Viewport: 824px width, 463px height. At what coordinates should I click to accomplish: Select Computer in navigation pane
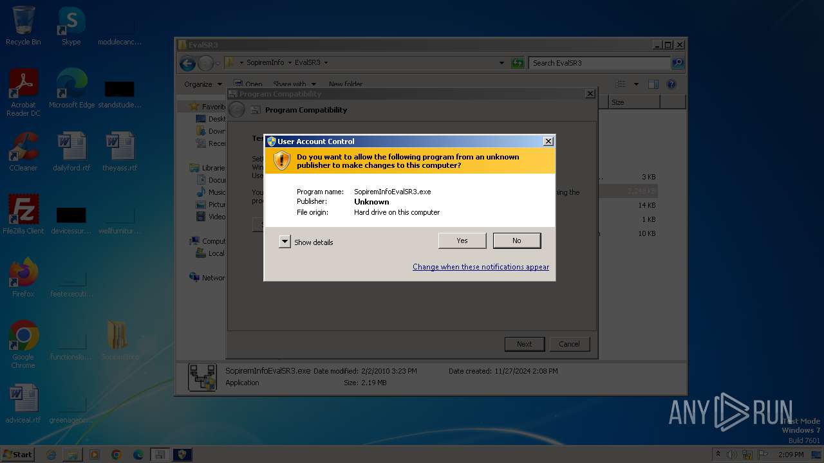click(207, 241)
